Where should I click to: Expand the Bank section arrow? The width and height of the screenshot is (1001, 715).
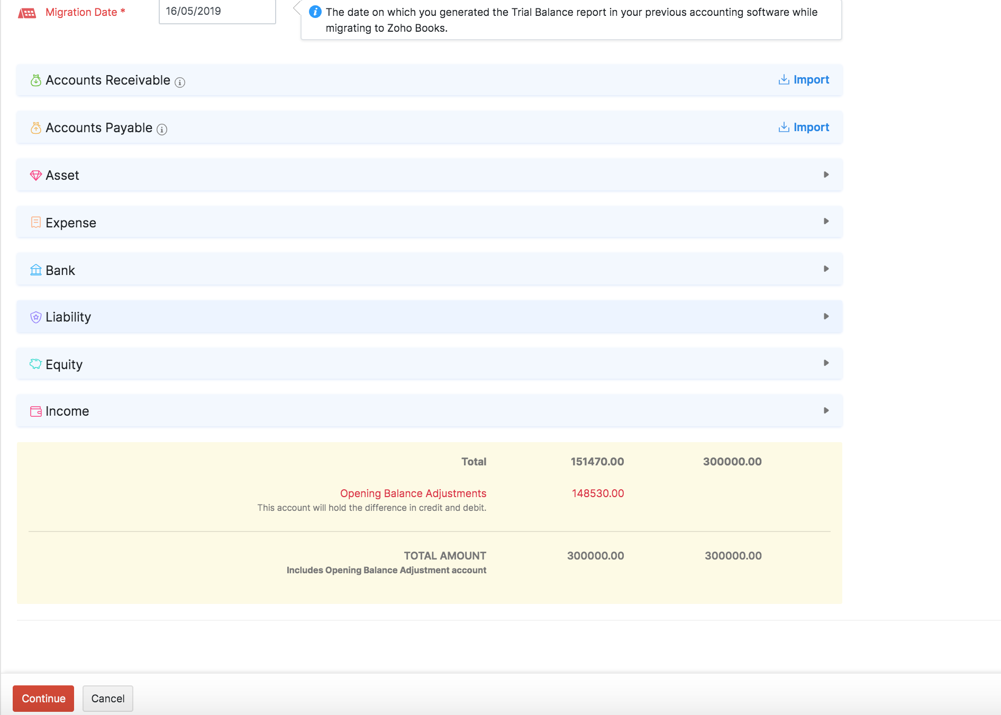click(826, 269)
